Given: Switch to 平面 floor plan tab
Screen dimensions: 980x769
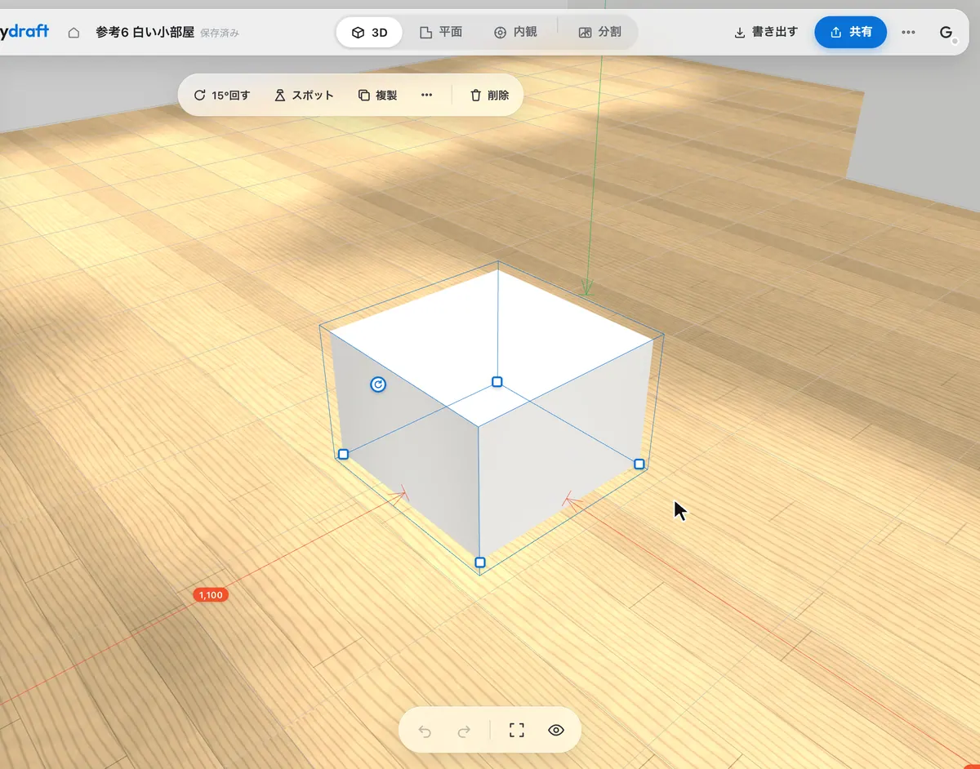Looking at the screenshot, I should pyautogui.click(x=441, y=33).
